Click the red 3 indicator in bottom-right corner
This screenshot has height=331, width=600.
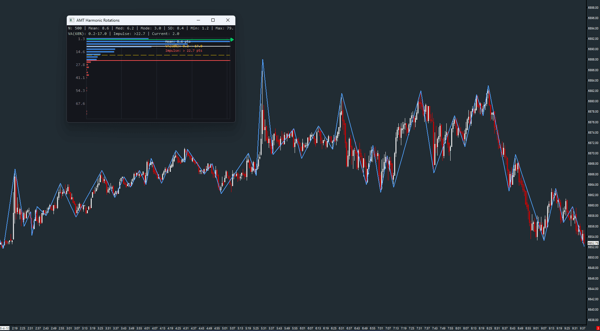point(598,328)
